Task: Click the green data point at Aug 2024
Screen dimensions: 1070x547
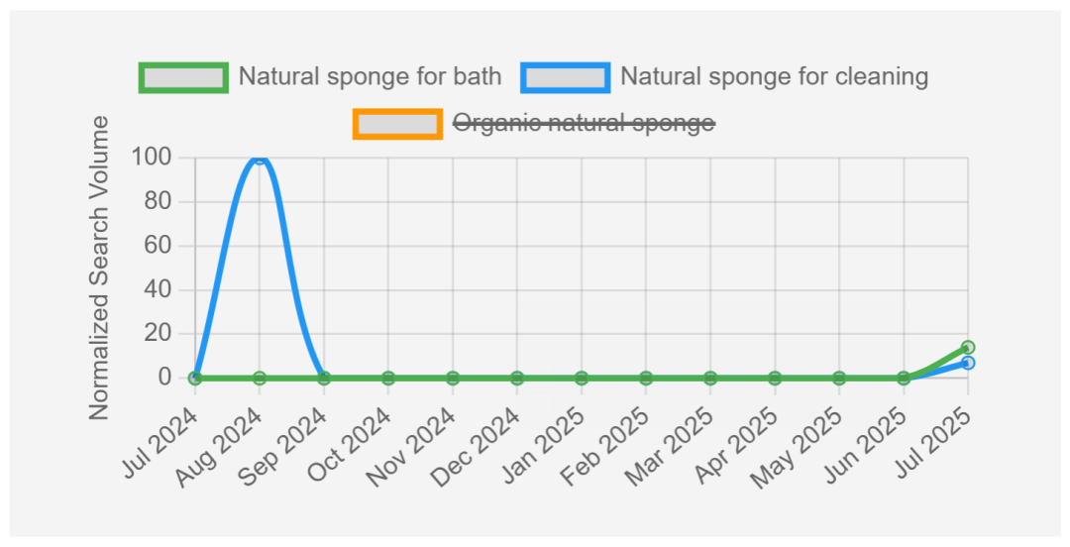Action: [x=260, y=378]
